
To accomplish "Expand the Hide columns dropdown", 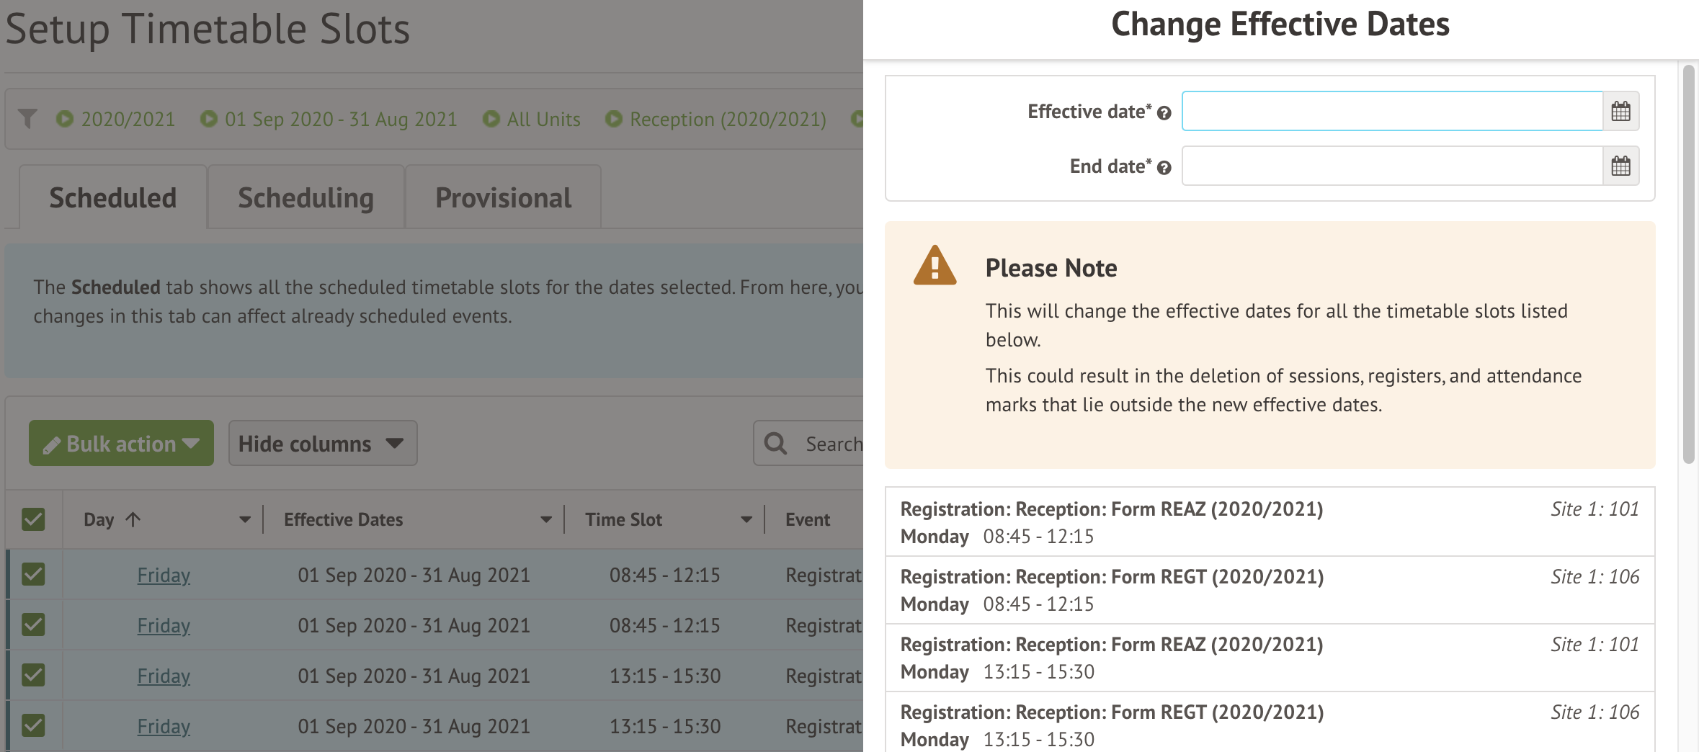I will pos(322,444).
